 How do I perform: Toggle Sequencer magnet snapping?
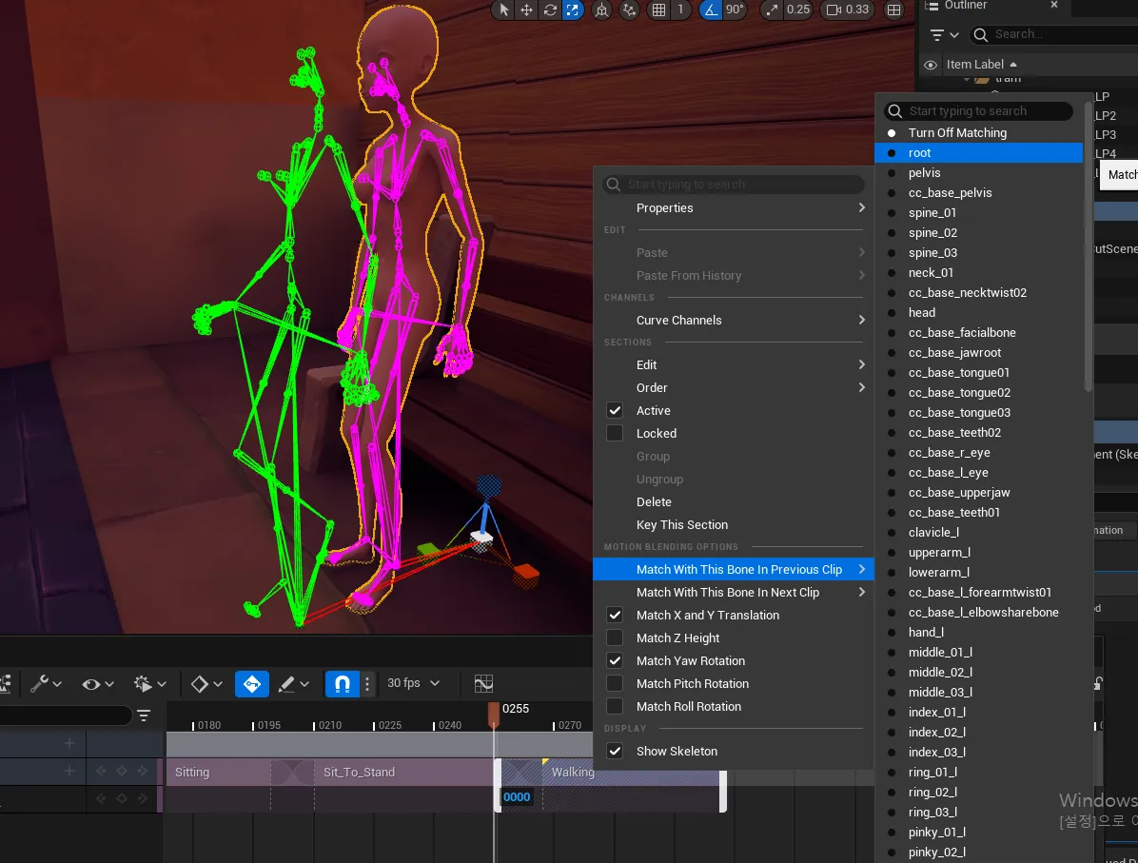pyautogui.click(x=342, y=684)
